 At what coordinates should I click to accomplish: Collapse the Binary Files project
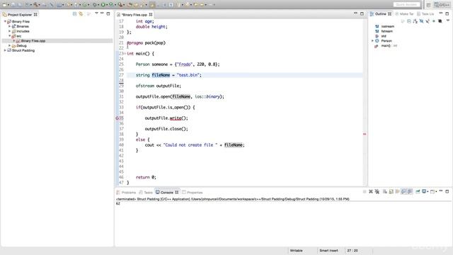5,21
